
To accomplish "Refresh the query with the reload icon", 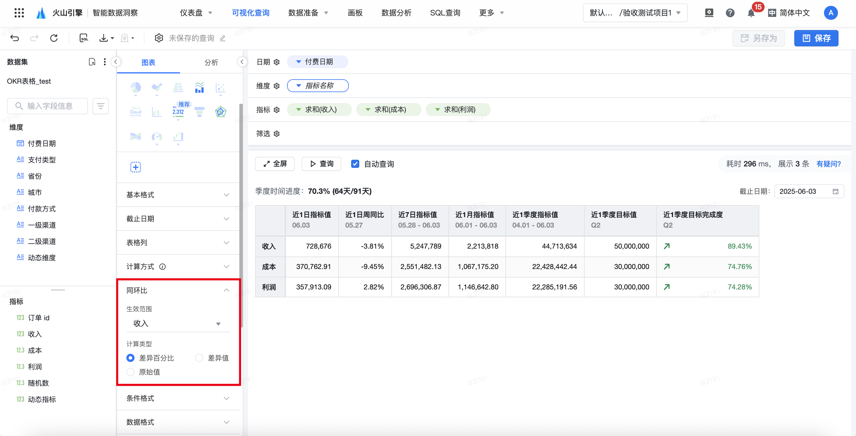I will (x=54, y=38).
